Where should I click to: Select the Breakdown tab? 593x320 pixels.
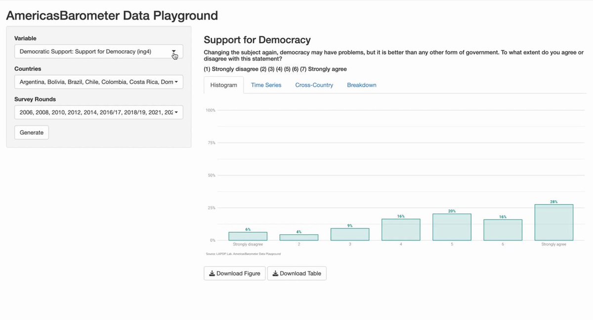[x=362, y=85]
